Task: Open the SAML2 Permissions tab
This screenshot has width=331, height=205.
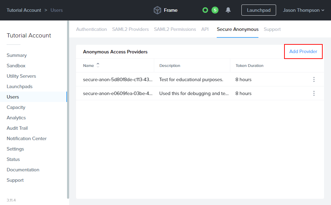Action: point(175,29)
